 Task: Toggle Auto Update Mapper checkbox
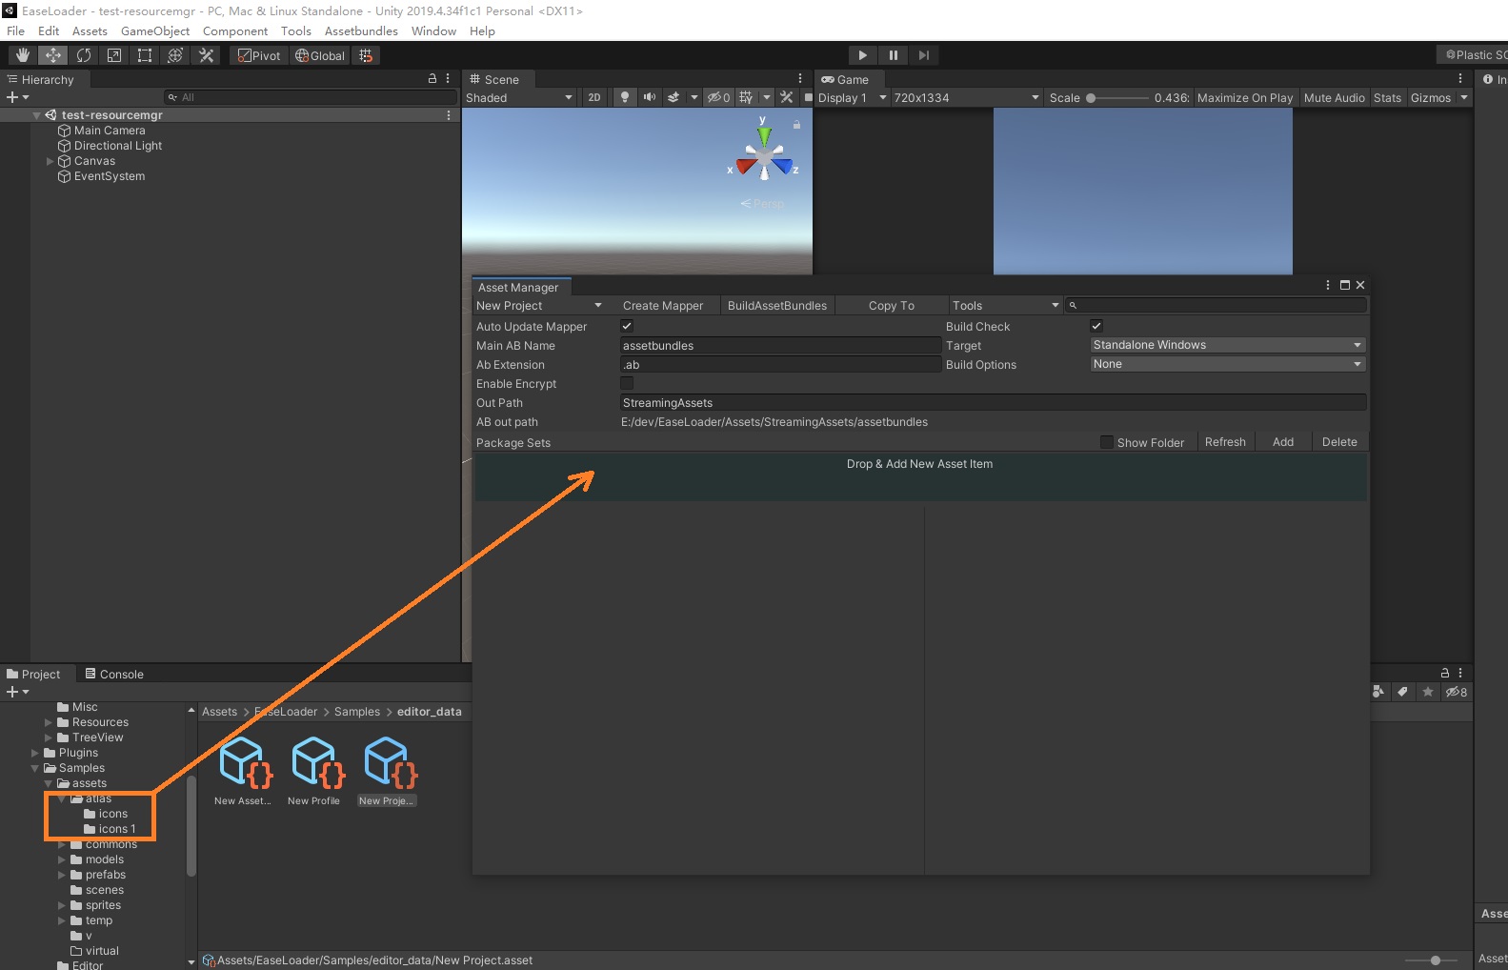pyautogui.click(x=627, y=326)
